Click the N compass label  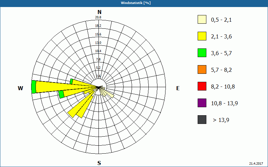tap(99, 12)
